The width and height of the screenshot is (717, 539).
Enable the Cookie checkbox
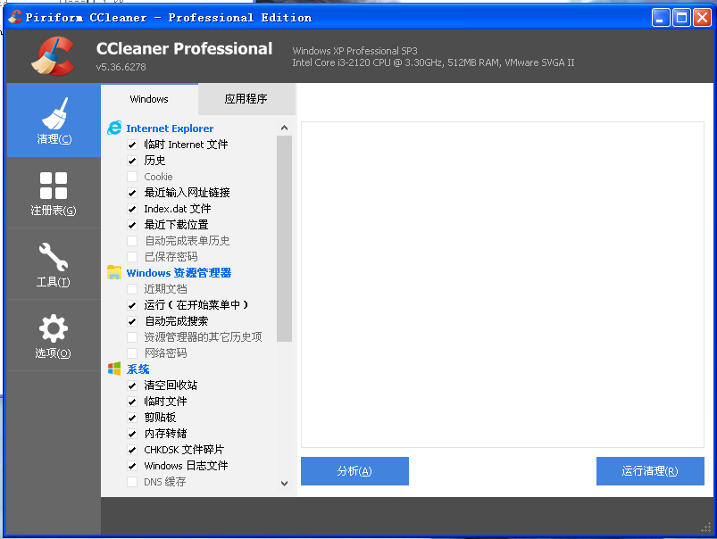tap(132, 177)
